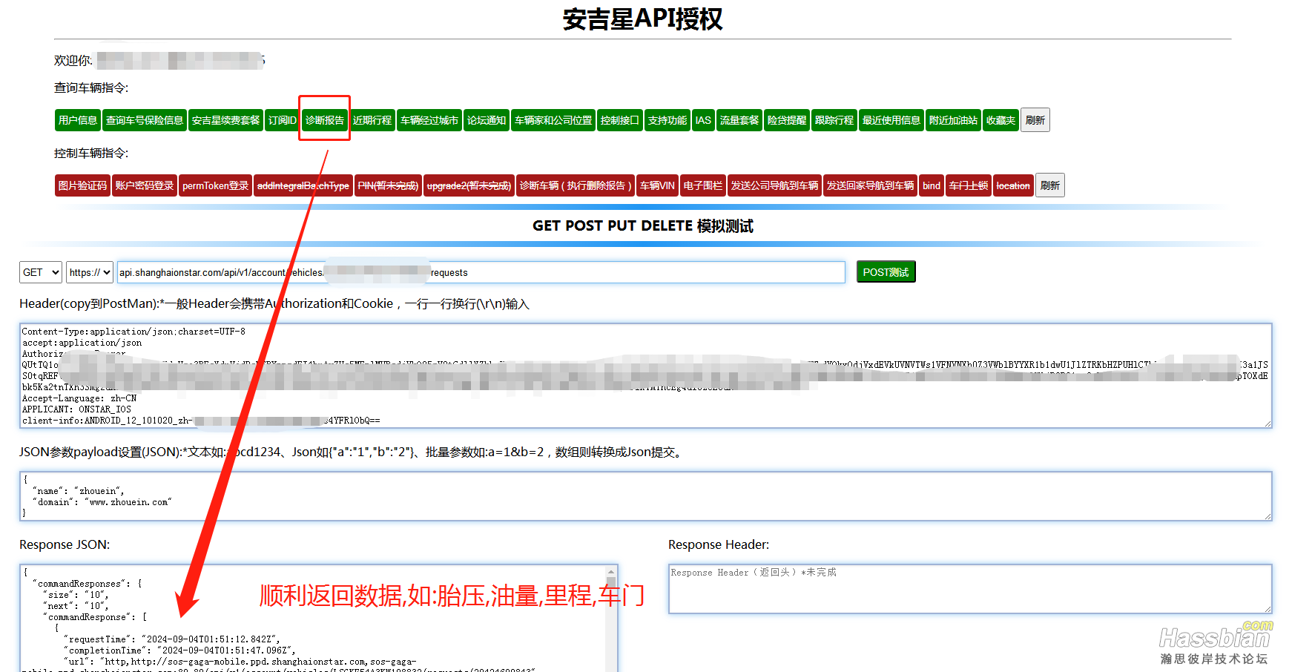Click the 订阅ID button

click(283, 120)
